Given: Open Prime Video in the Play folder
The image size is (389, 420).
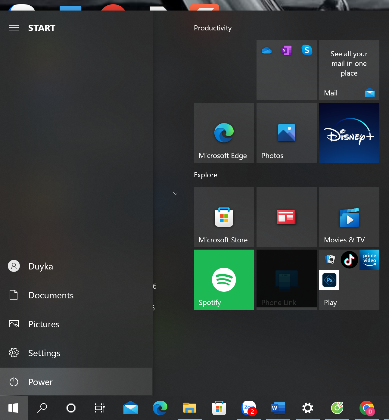Looking at the screenshot, I should [369, 260].
